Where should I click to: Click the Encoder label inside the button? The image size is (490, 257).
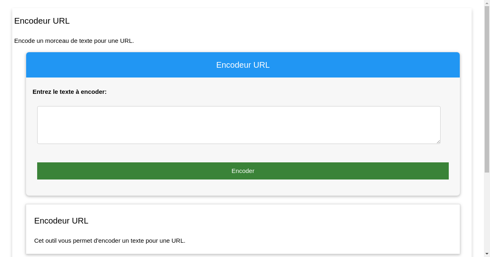click(243, 171)
